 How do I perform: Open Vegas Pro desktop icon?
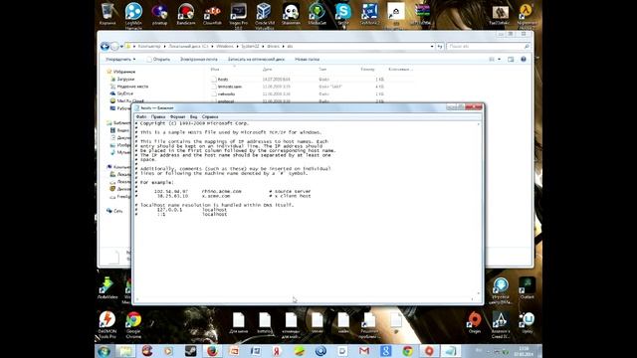(239, 15)
